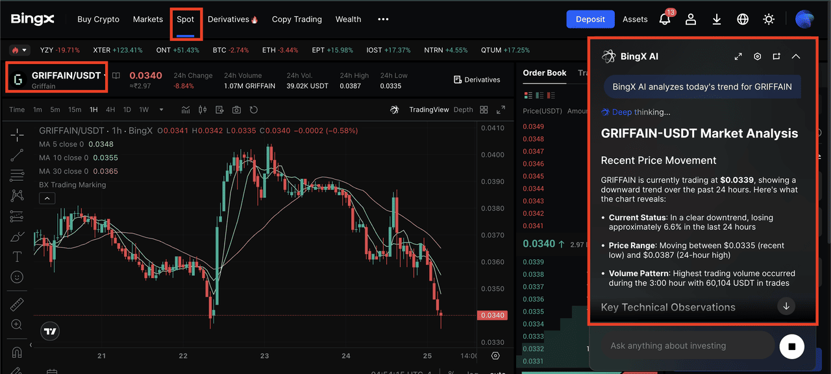Select the 15m chart interval
This screenshot has height=374, width=831.
[x=75, y=110]
